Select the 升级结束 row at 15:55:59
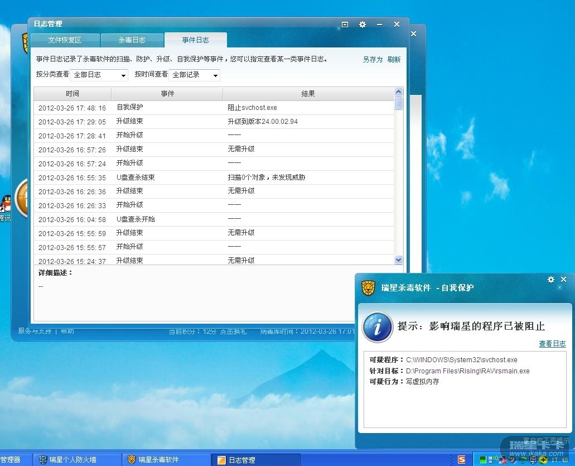This screenshot has width=575, height=466. pos(214,233)
